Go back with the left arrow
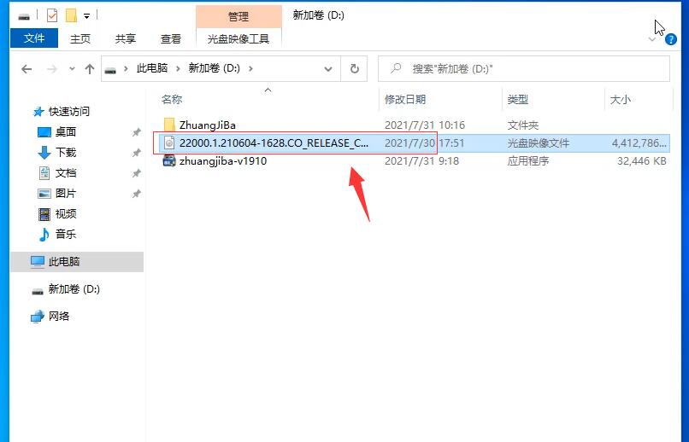 pos(26,69)
